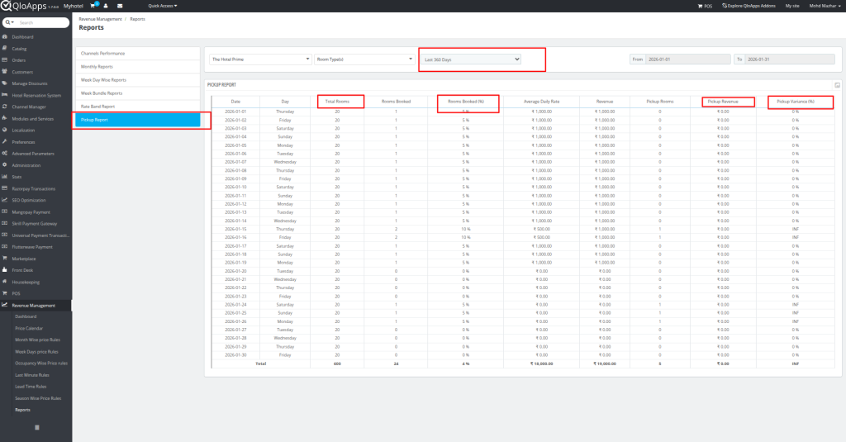Viewport: 846px width, 442px height.
Task: Open the Last 360 Days range dropdown
Action: coord(471,59)
